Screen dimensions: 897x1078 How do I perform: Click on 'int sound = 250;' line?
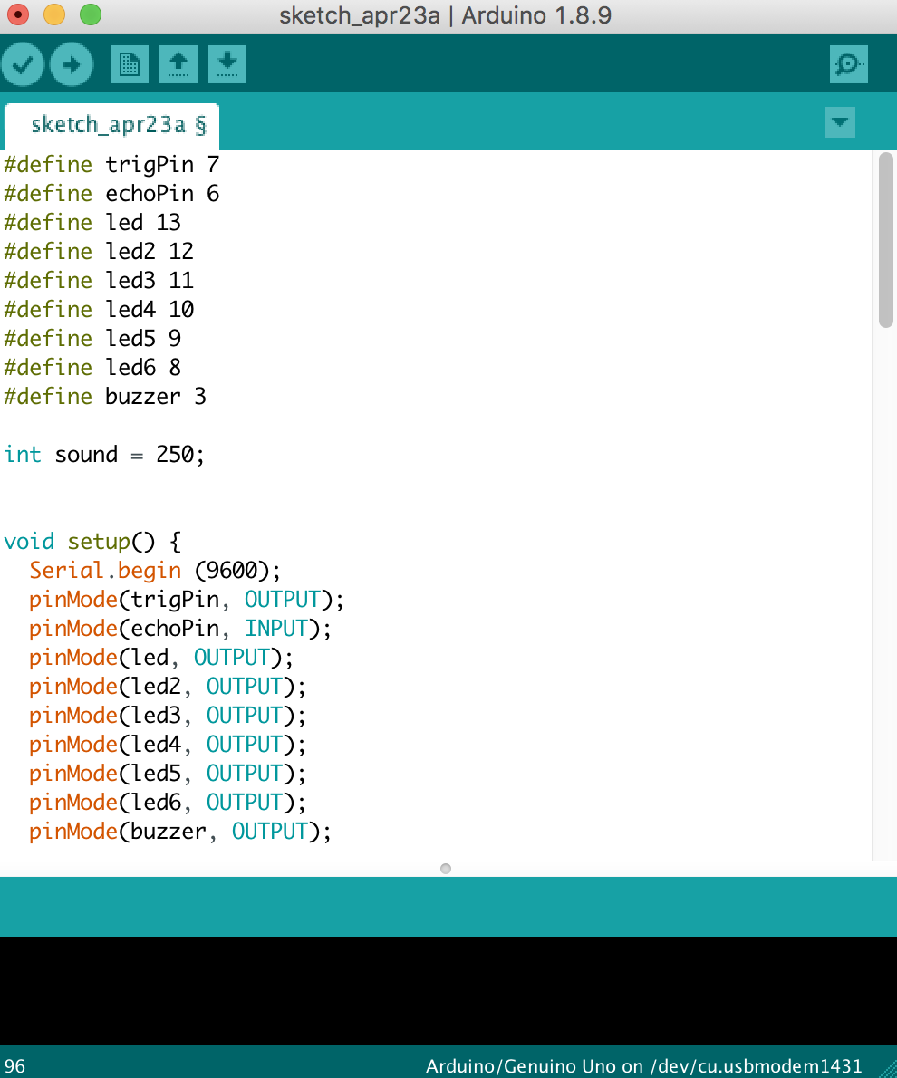(x=104, y=455)
